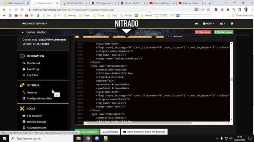Click the browser reload stop X icon

click(x=16, y=9)
